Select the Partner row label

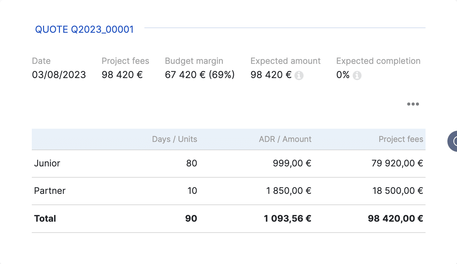50,191
